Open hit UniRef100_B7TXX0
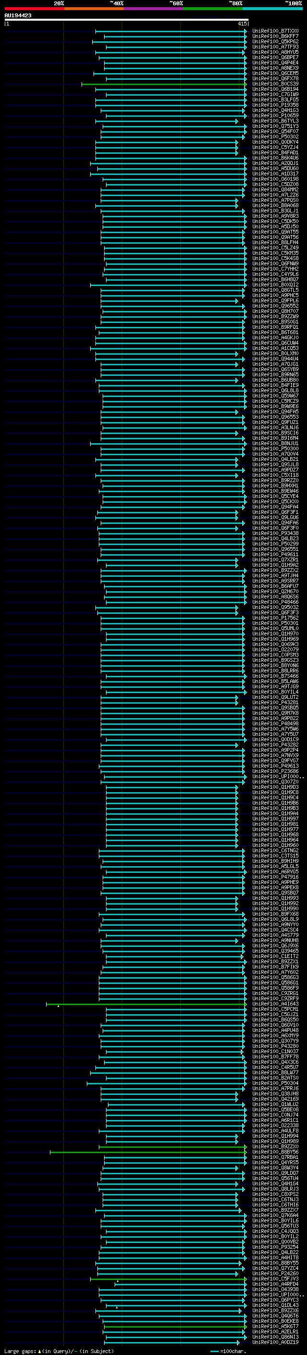Image resolution: width=307 pixels, height=1355 pixels. point(275,31)
